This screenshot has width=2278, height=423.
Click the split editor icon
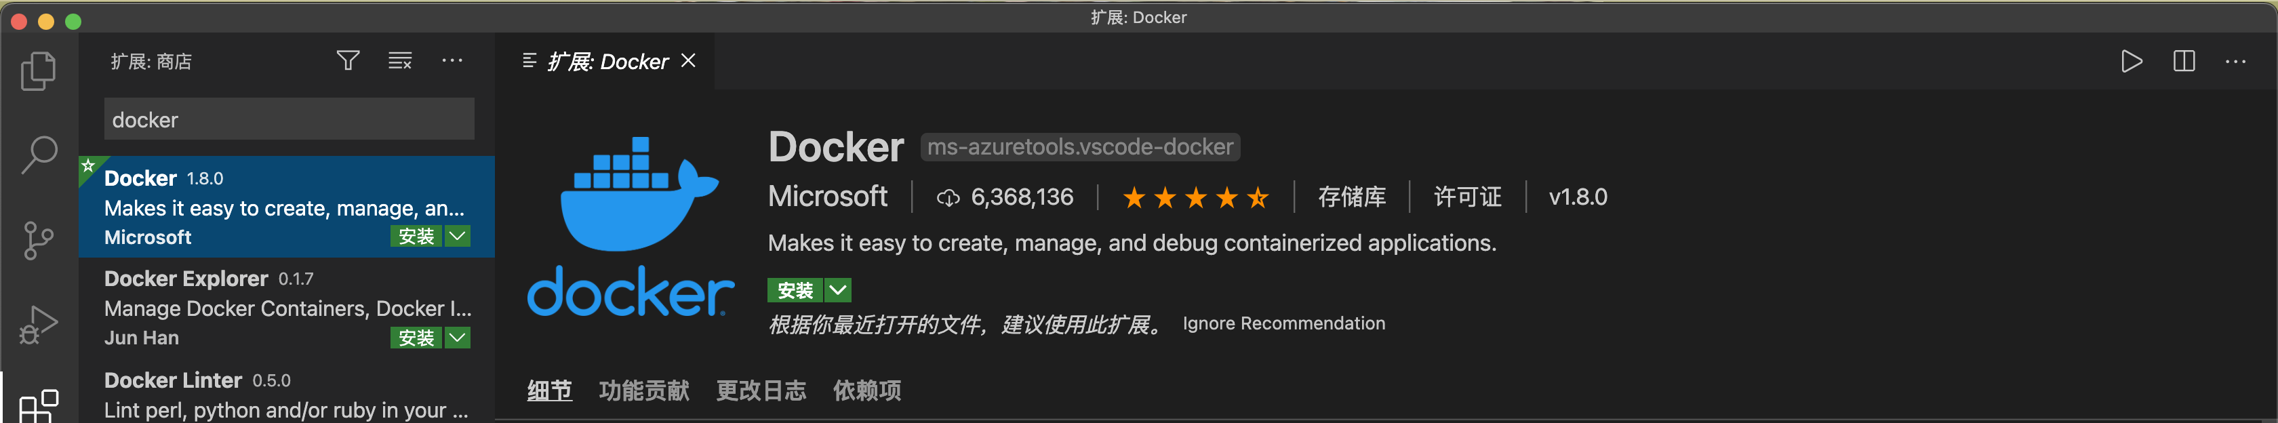2184,61
